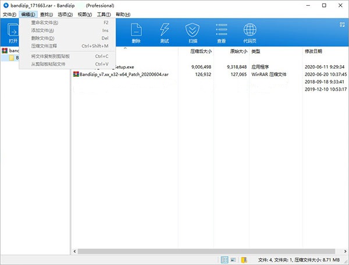Image resolution: width=349 pixels, height=265 pixels.
Task: Click the horizontal scrollbar right arrow
Action: (x=345, y=251)
